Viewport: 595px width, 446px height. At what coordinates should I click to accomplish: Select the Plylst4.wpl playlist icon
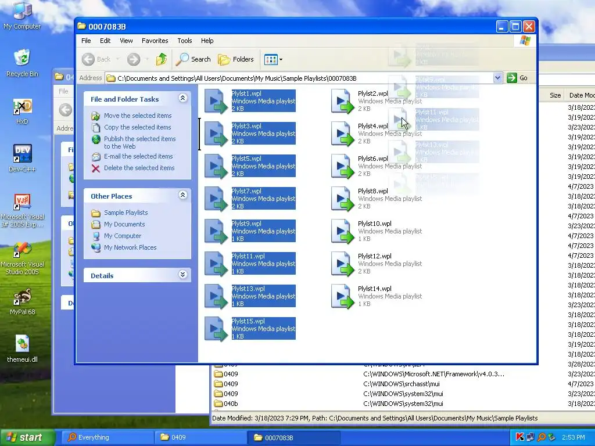(342, 134)
